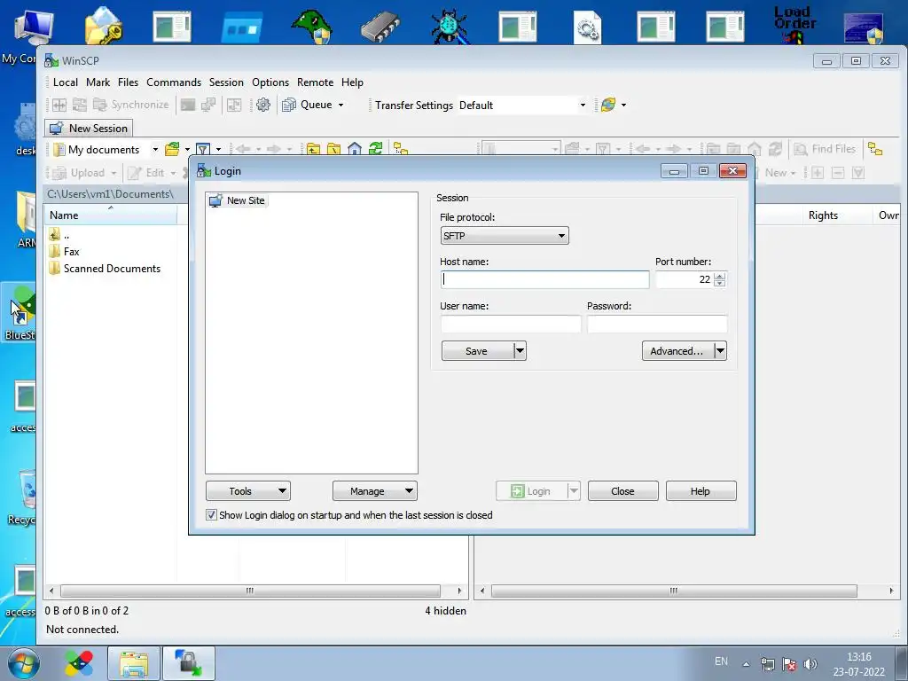Click the Port number field
This screenshot has height=681, width=908.
(x=685, y=279)
